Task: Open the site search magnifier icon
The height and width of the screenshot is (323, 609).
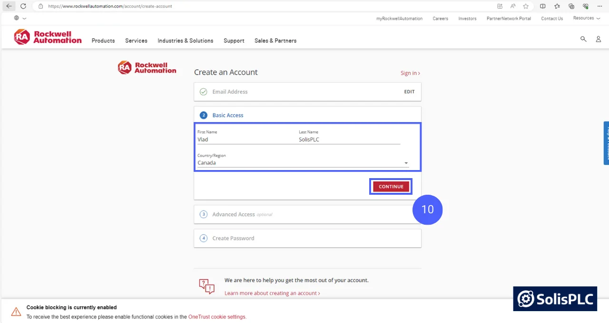Action: pyautogui.click(x=583, y=39)
